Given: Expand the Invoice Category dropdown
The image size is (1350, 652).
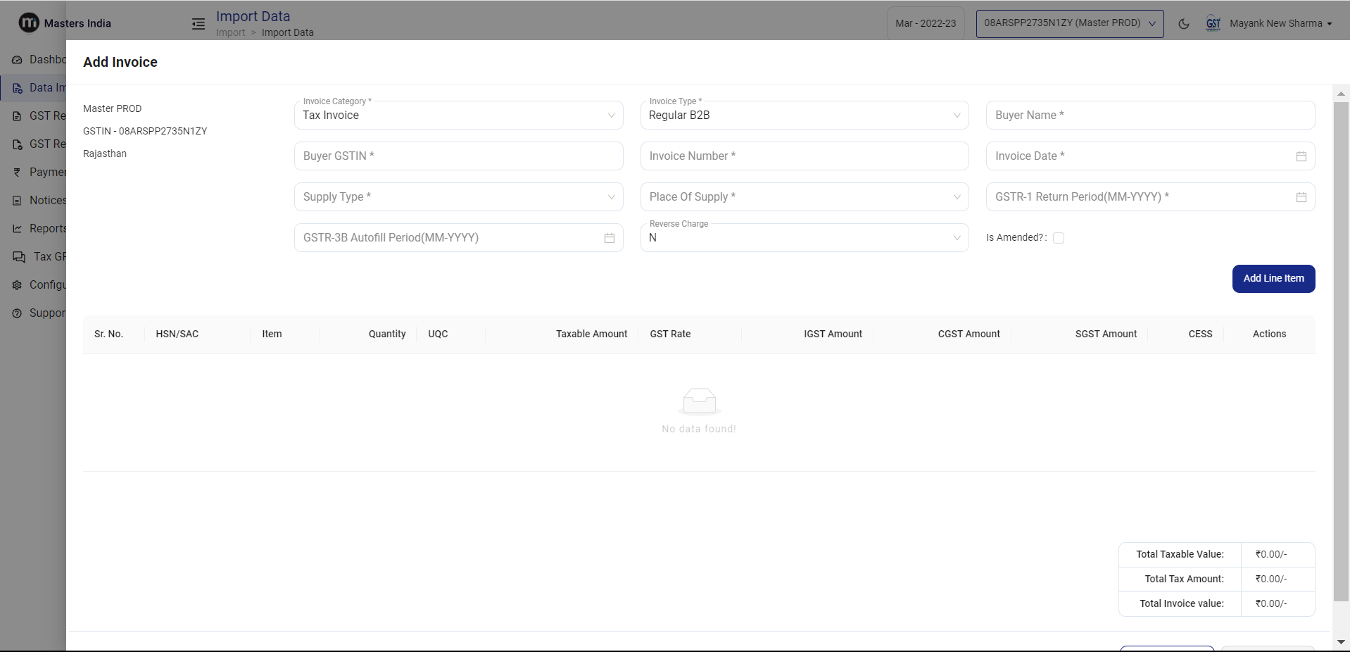Looking at the screenshot, I should (458, 115).
